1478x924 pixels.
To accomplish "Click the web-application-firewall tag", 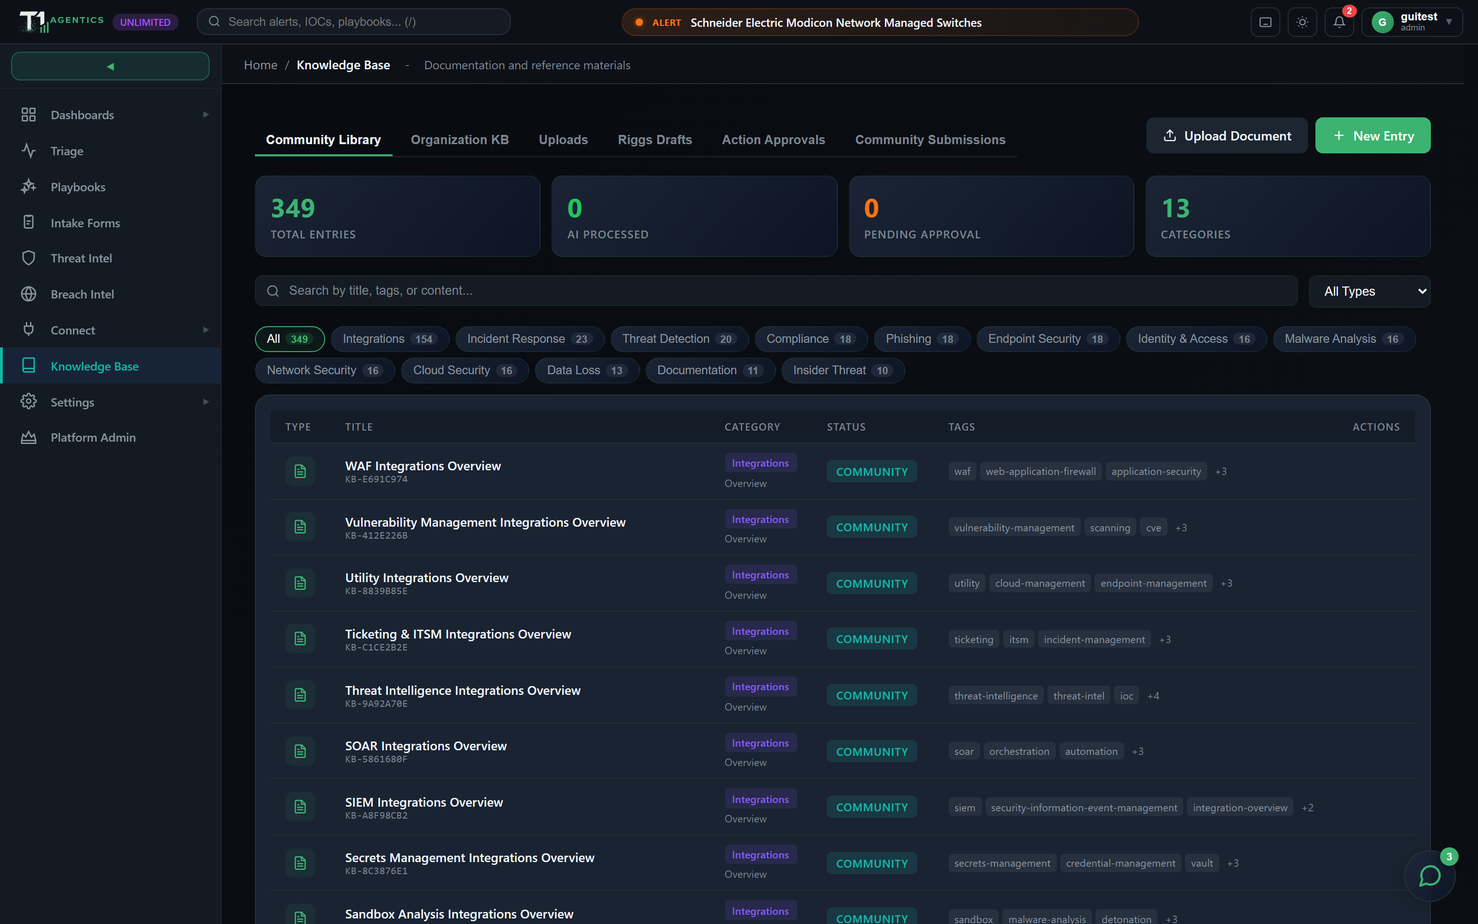I will click(x=1040, y=471).
